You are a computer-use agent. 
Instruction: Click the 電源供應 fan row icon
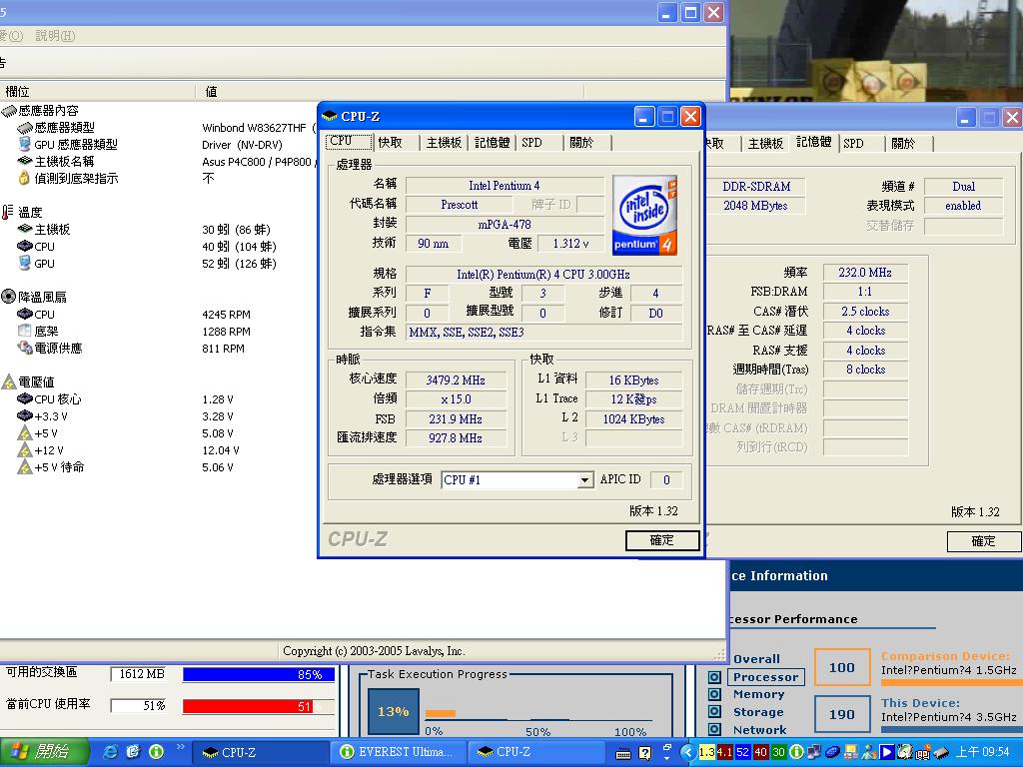(25, 348)
